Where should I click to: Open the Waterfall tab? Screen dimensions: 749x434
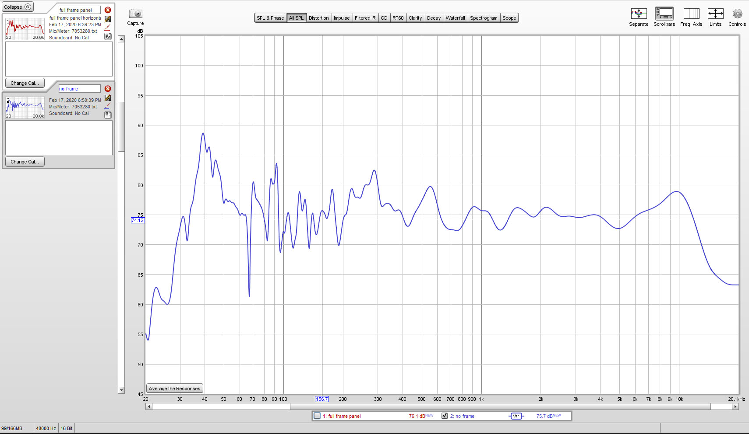click(456, 18)
